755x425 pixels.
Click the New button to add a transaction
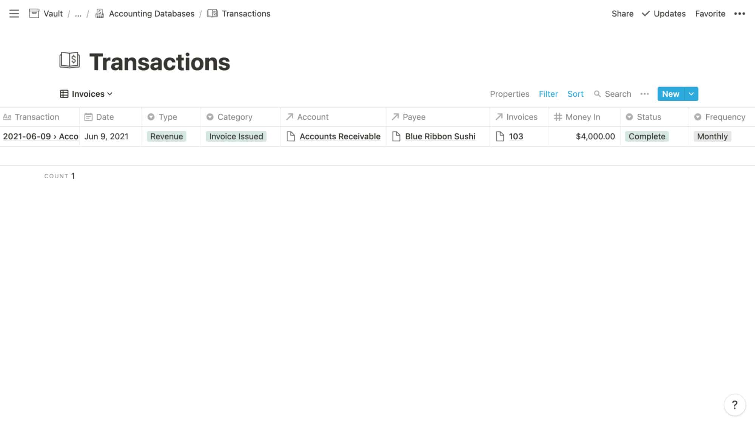[670, 94]
